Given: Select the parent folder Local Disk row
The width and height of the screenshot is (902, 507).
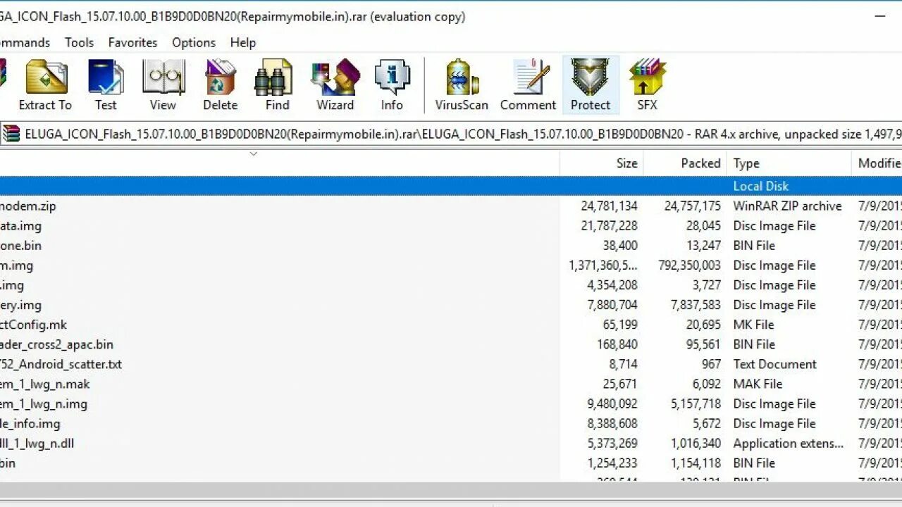Looking at the screenshot, I should (x=451, y=186).
